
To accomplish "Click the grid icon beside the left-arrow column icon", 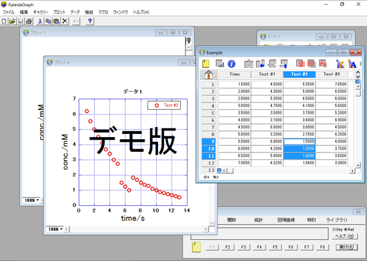I will click(x=272, y=64).
